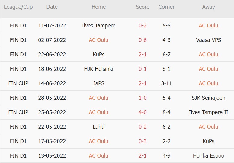234x163 pixels.
Task: Click the Ilves Tampere home team link
Action: (x=98, y=26)
